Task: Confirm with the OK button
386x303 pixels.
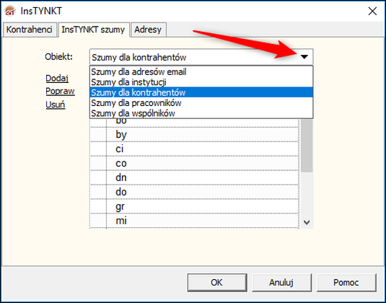Action: pyautogui.click(x=217, y=283)
